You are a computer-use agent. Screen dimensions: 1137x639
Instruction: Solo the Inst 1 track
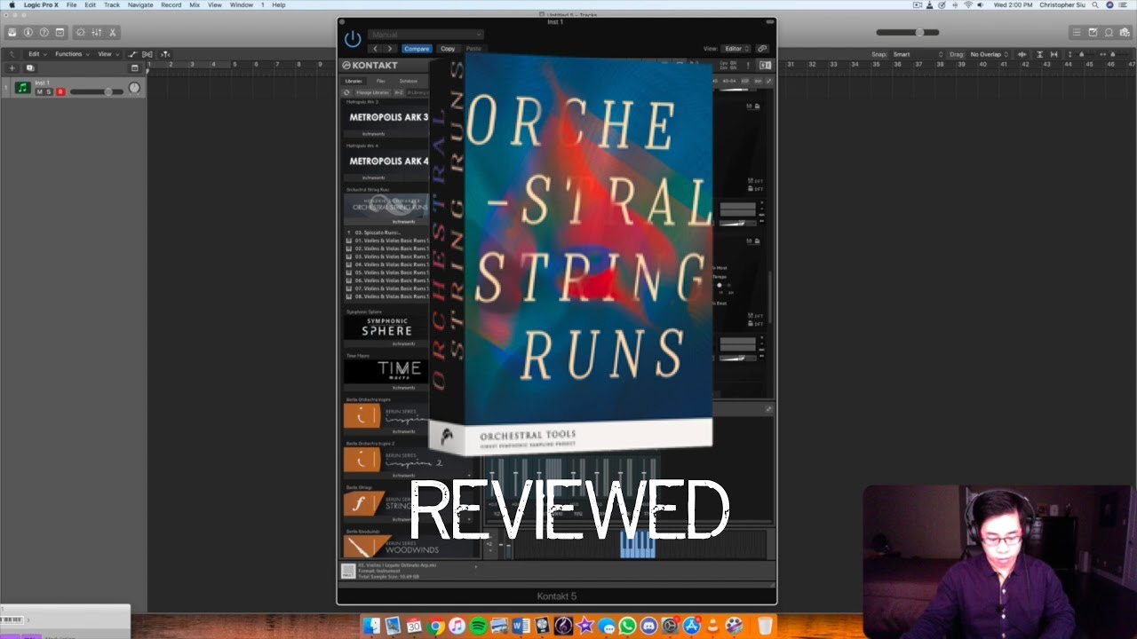pyautogui.click(x=50, y=91)
